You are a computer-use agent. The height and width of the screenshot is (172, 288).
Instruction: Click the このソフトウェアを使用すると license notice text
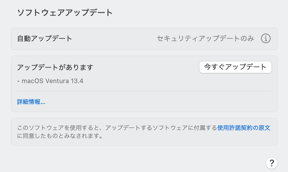61,128
